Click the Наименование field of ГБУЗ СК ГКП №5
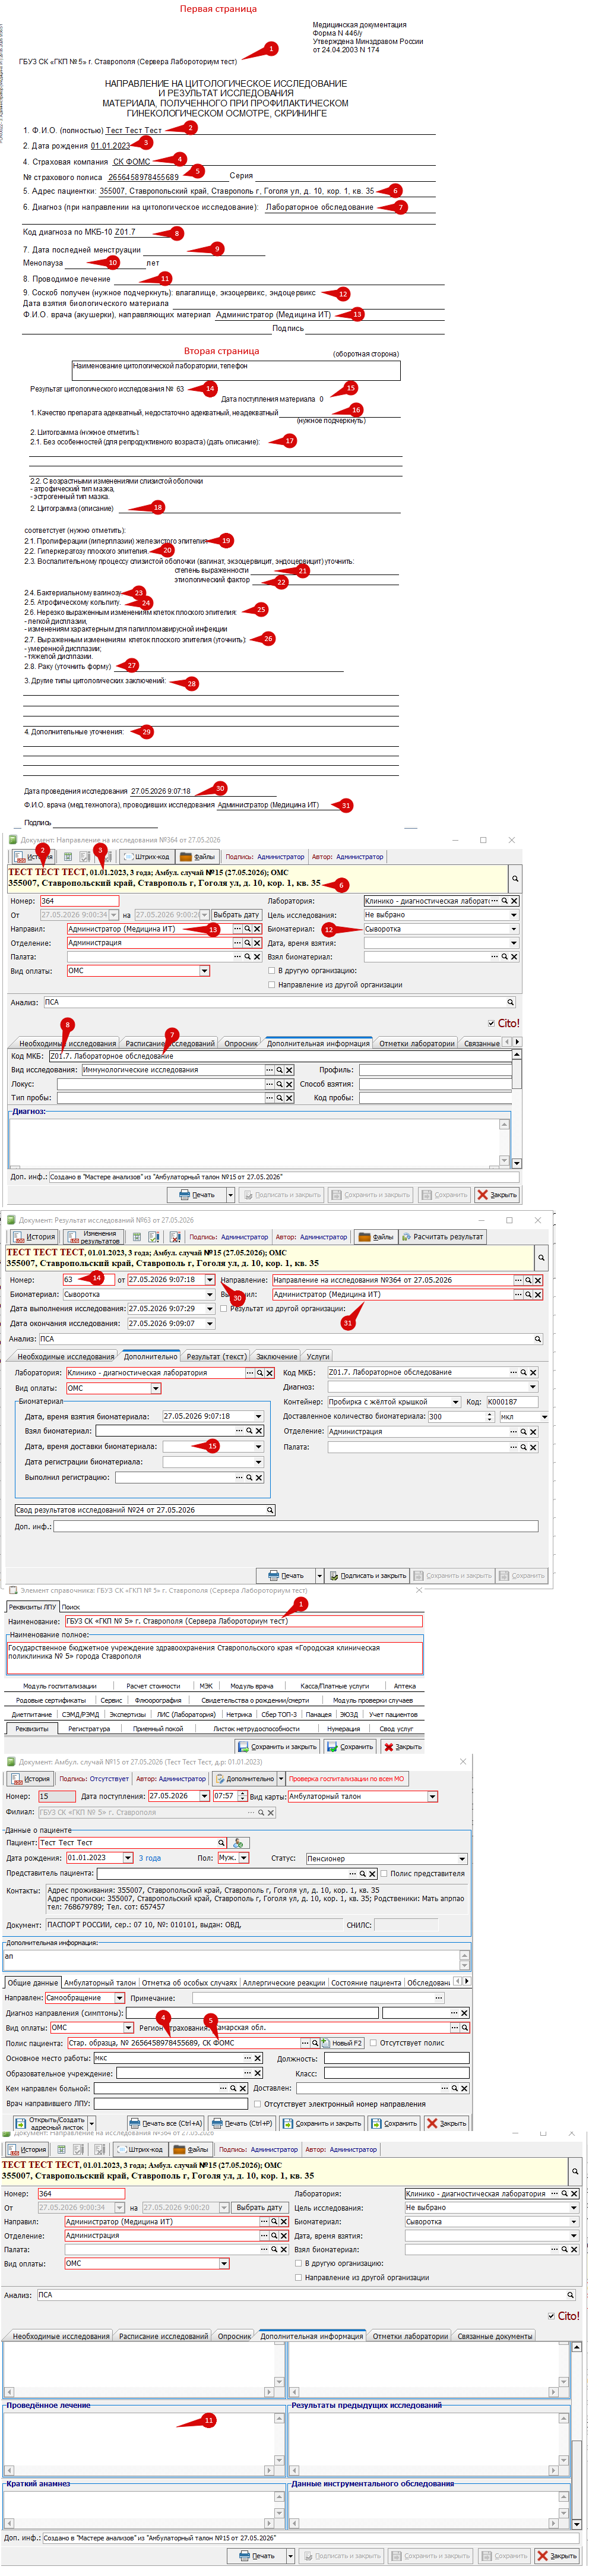 coord(243,1621)
